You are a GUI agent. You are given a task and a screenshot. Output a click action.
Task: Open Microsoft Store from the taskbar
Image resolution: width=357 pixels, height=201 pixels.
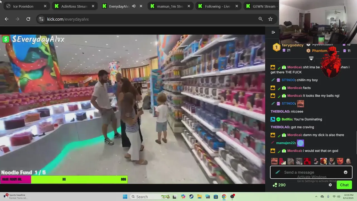point(216,197)
